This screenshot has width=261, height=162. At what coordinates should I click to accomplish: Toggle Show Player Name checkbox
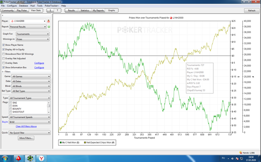[x=3, y=45]
